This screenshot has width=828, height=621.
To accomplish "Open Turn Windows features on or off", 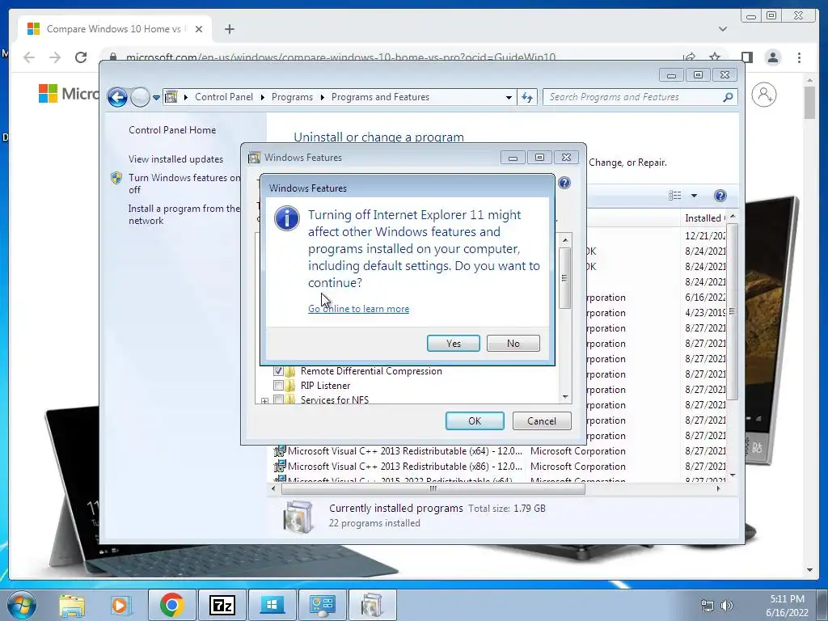I will pyautogui.click(x=184, y=184).
